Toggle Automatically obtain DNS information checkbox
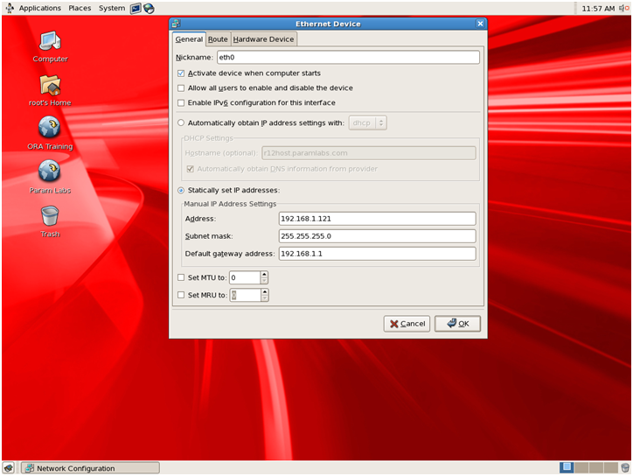Viewport: 633px width, 476px height. tap(190, 169)
